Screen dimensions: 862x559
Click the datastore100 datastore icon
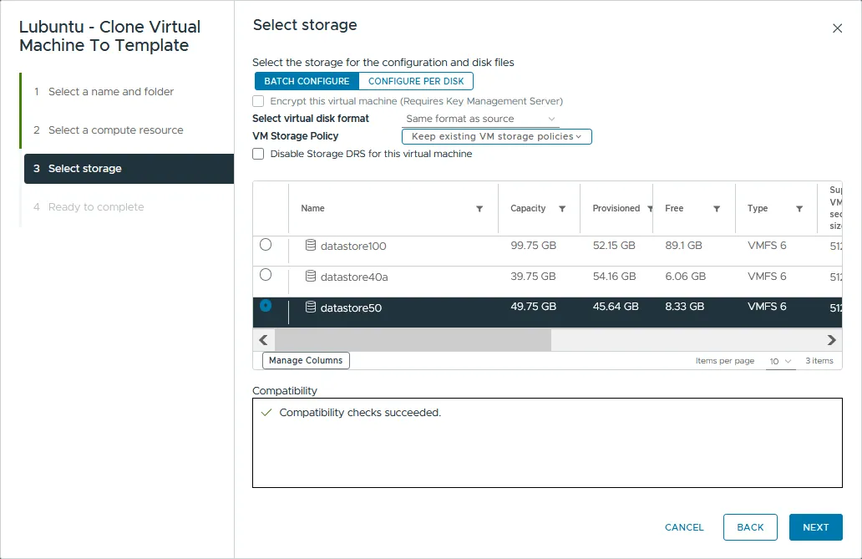pos(311,246)
